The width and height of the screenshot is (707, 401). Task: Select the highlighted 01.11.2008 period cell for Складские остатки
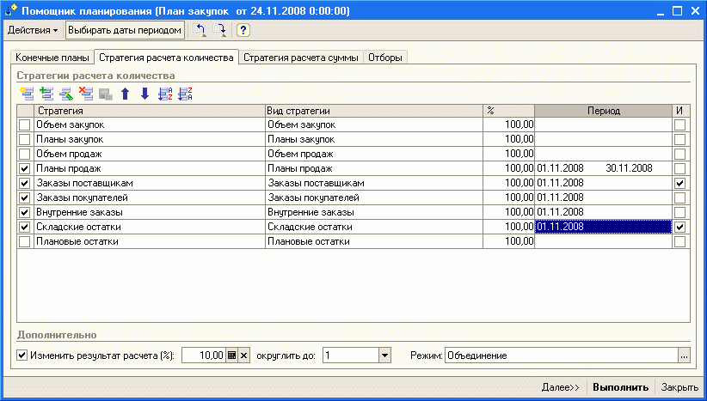tap(603, 227)
